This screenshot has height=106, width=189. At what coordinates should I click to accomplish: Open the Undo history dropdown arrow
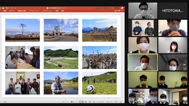9,8
